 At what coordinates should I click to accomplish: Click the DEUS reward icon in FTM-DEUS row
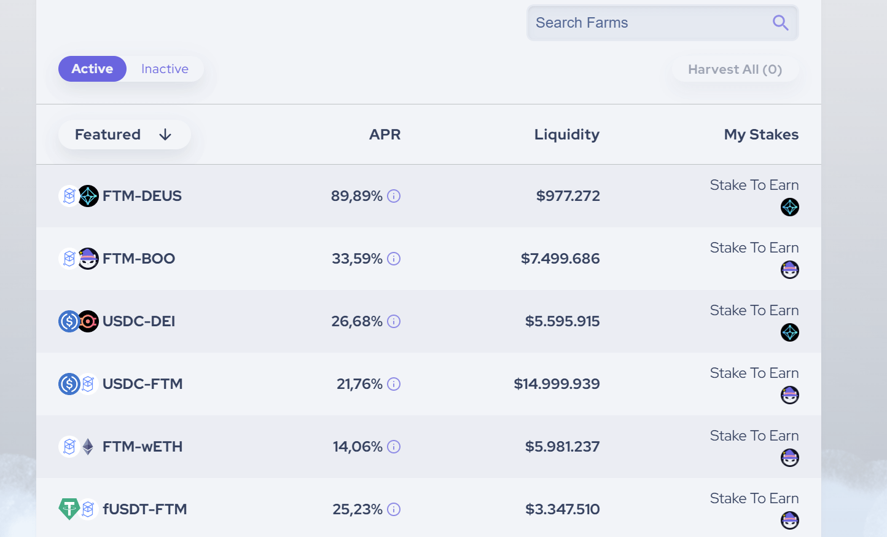tap(789, 207)
